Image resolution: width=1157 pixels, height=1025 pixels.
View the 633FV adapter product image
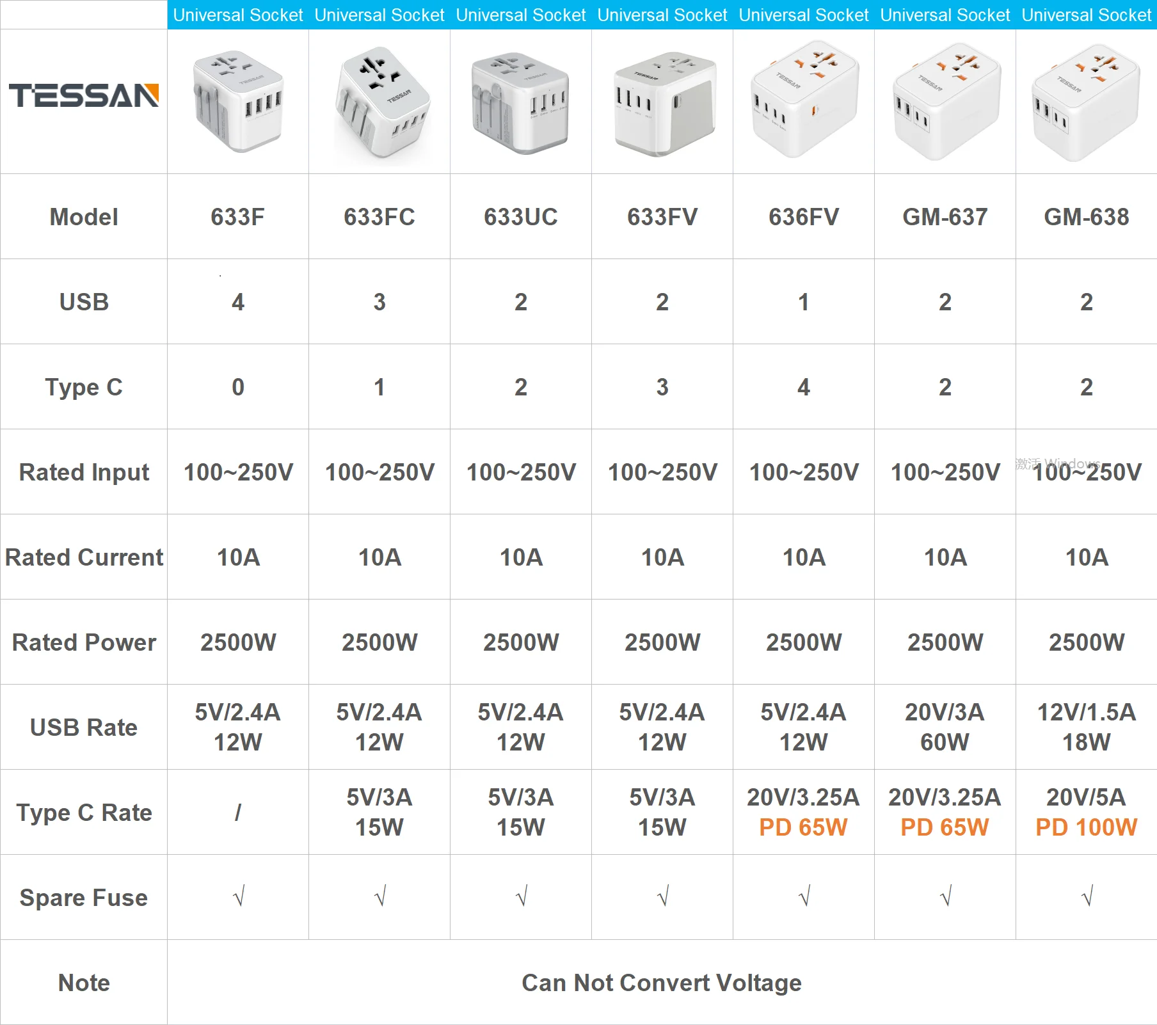point(664,104)
